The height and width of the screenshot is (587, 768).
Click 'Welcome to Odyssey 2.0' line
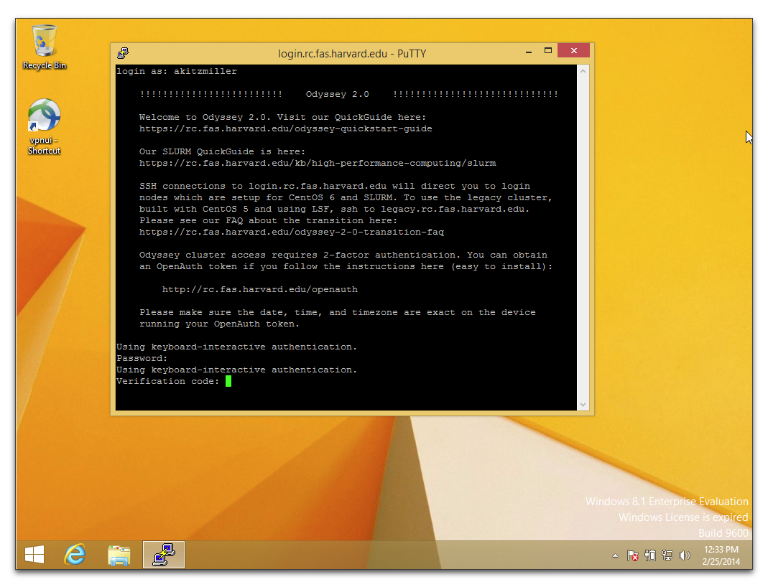pyautogui.click(x=282, y=117)
